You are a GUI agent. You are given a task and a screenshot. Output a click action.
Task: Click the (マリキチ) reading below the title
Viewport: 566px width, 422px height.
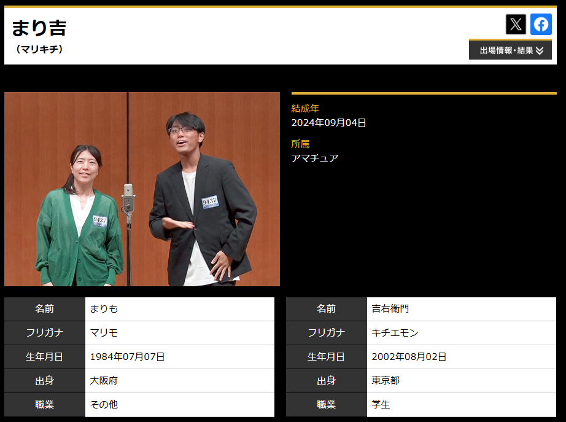click(39, 49)
